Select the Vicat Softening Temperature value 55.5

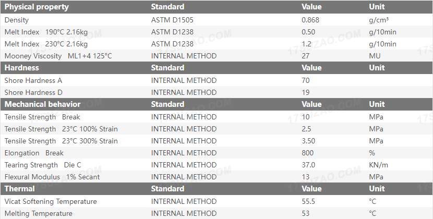click(x=308, y=201)
